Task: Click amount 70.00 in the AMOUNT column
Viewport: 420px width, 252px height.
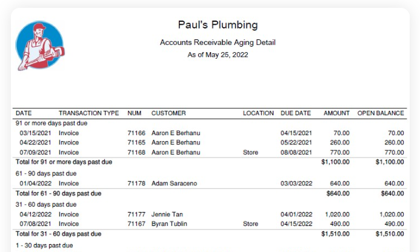Action: 342,133
